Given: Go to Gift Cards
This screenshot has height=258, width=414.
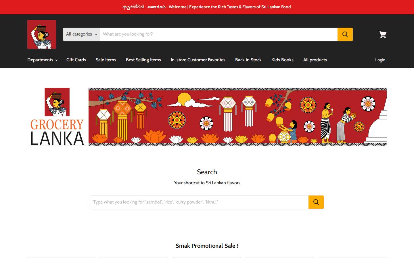Looking at the screenshot, I should pyautogui.click(x=76, y=60).
